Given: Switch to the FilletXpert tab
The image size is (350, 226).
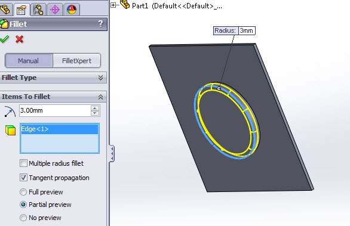Looking at the screenshot, I should point(77,61).
